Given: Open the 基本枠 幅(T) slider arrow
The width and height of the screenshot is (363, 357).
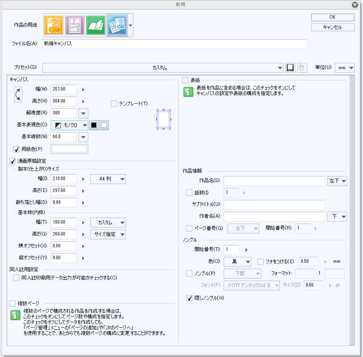Looking at the screenshot, I should click(x=84, y=222).
